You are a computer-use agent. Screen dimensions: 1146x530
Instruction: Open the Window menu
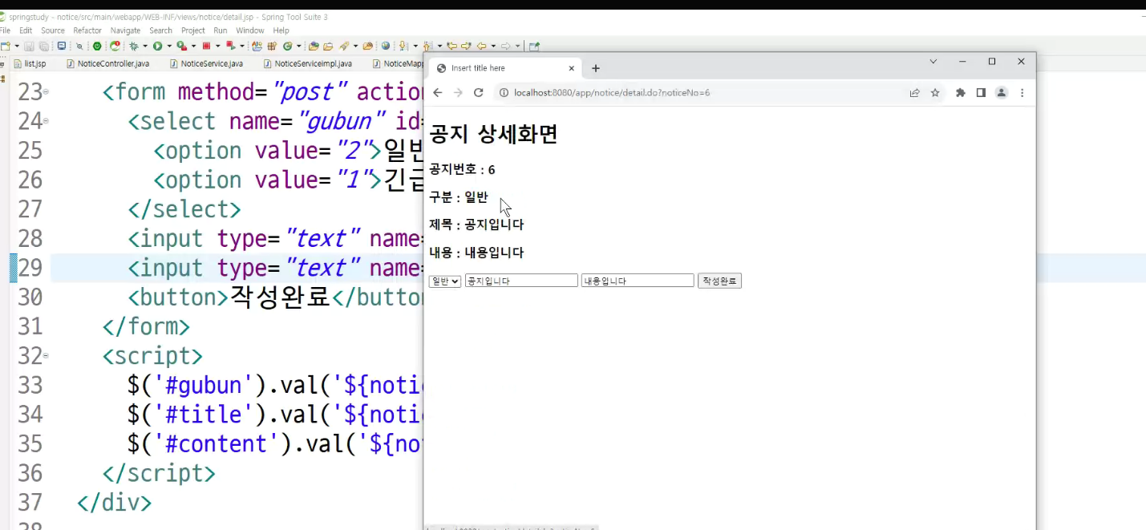click(x=250, y=30)
